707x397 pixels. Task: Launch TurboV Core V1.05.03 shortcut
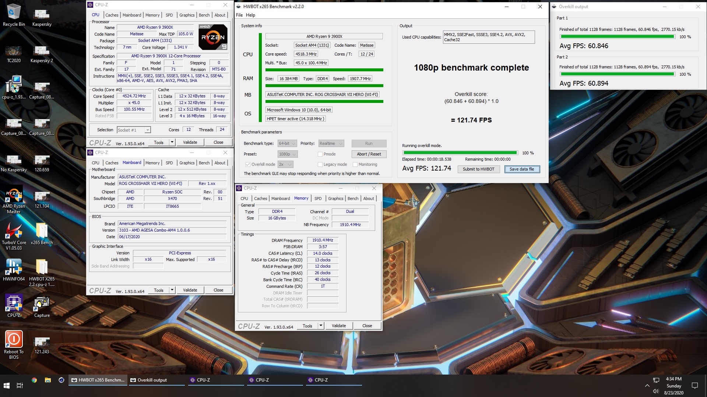point(14,236)
